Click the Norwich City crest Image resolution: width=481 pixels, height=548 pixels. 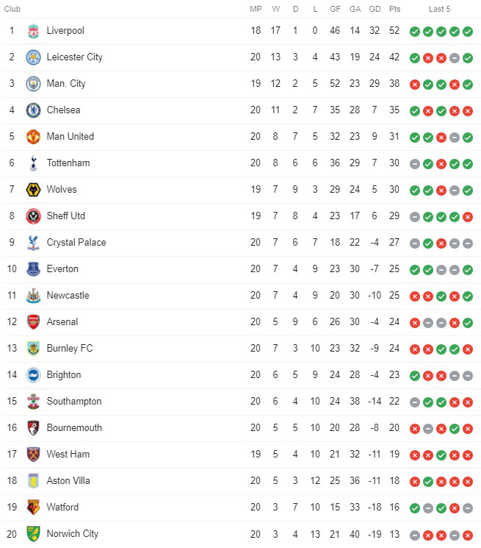34,534
